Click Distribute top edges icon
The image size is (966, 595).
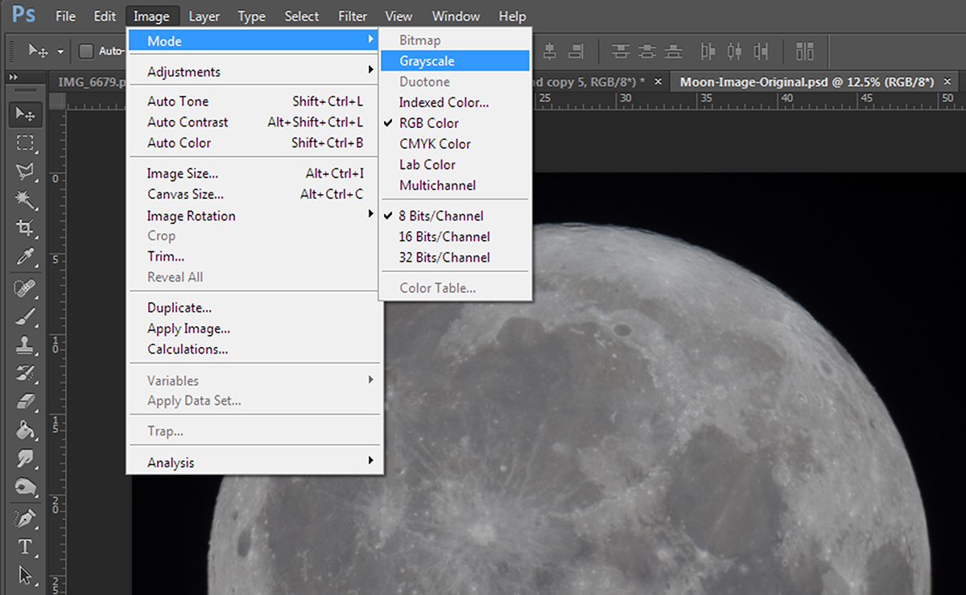(x=620, y=52)
